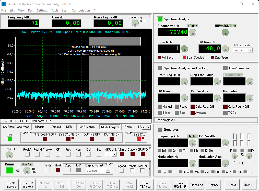The image size is (259, 191).
Task: Toggle Calib. Req. -40dB
Action: coord(225,107)
